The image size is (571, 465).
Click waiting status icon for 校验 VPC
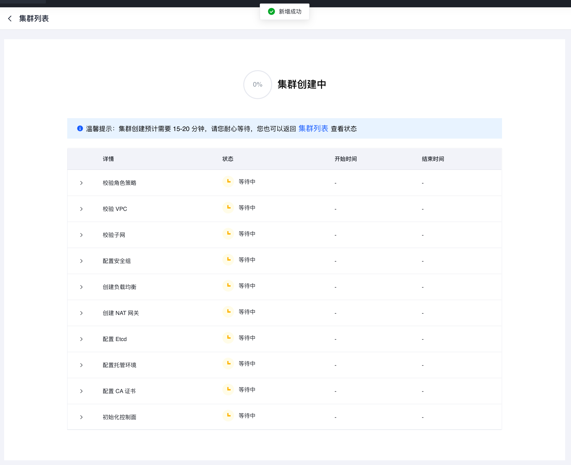pyautogui.click(x=228, y=208)
